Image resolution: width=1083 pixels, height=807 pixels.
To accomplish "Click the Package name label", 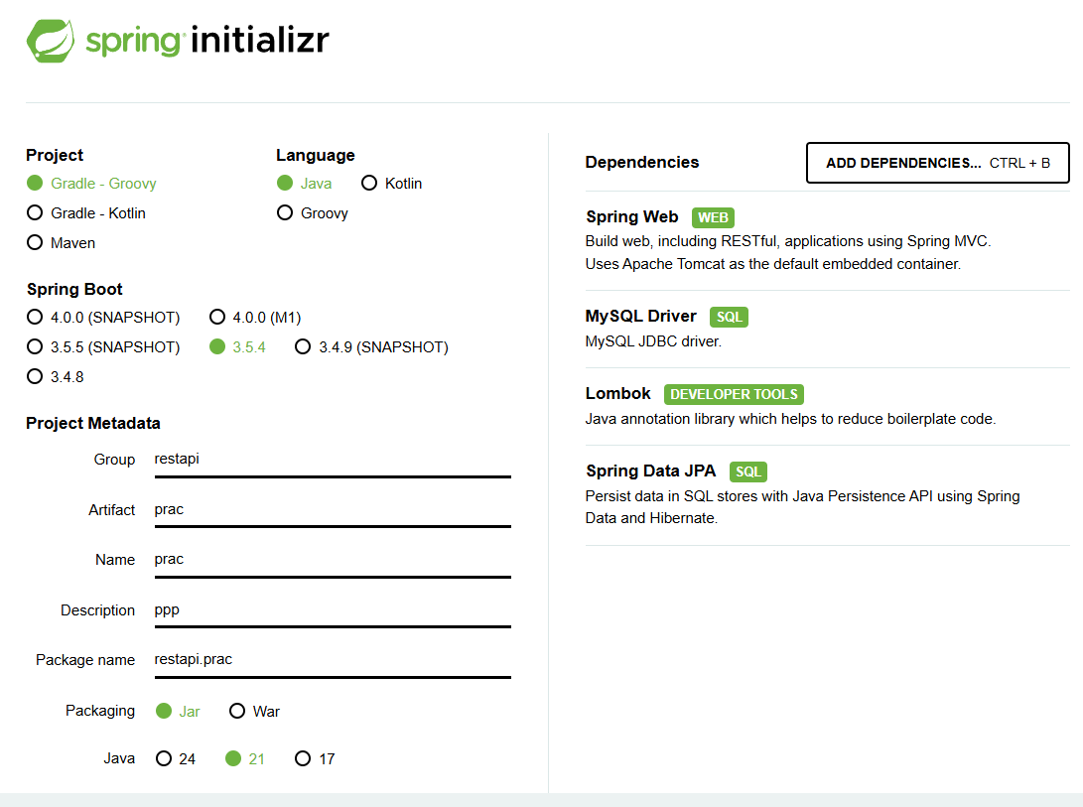I will 85,660.
